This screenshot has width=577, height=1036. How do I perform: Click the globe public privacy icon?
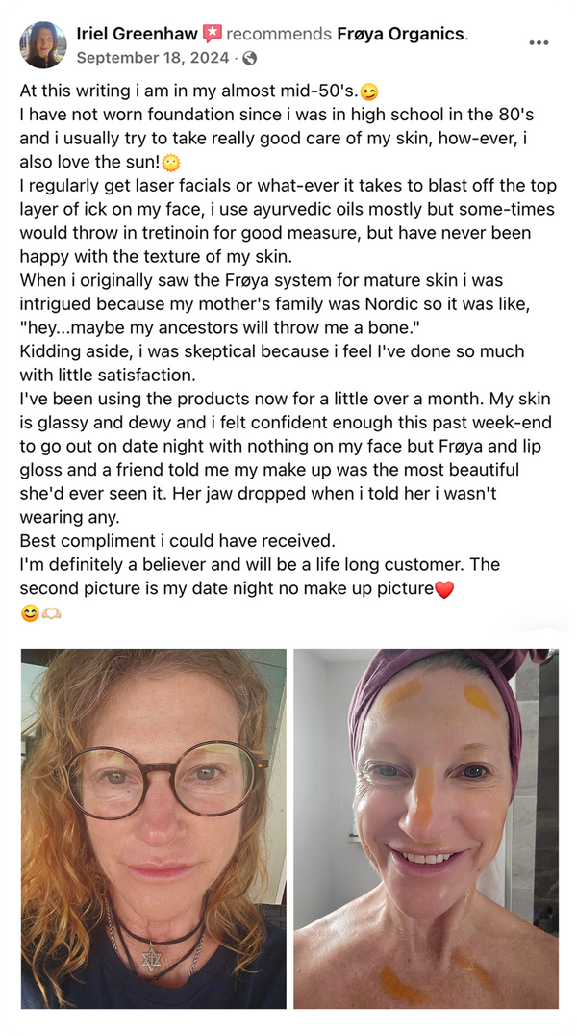tap(249, 58)
